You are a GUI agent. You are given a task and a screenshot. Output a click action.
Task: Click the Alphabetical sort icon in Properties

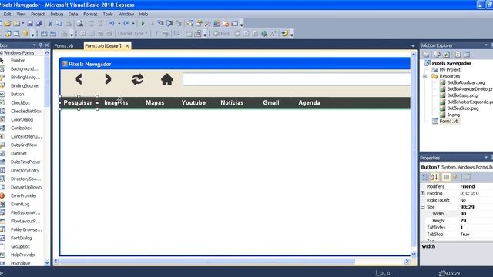434,177
